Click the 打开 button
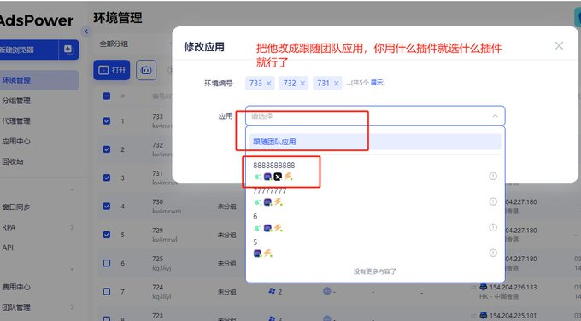Viewport: 581px width, 321px height. click(x=112, y=70)
